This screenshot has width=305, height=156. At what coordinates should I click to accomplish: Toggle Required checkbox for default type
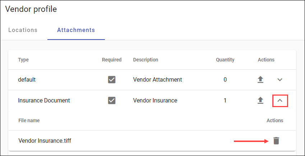click(x=112, y=79)
